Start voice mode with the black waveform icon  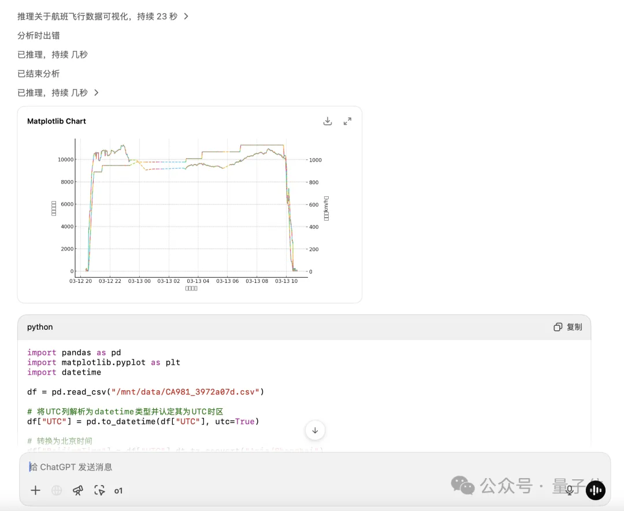[595, 490]
